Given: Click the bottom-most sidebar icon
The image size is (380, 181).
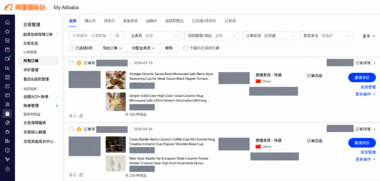Looking at the screenshot, I should click(7, 168).
